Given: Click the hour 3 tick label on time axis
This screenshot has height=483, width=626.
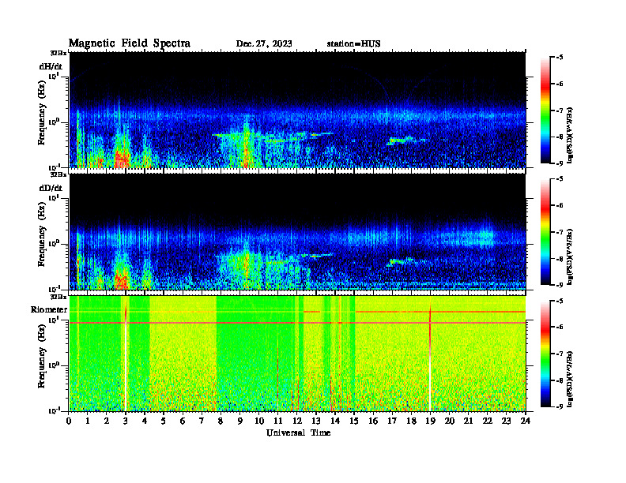Looking at the screenshot, I should coord(126,421).
